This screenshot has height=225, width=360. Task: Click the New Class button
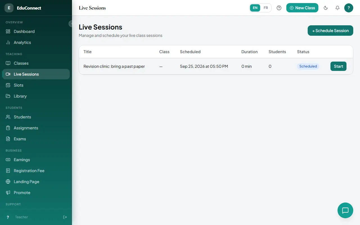(x=302, y=8)
